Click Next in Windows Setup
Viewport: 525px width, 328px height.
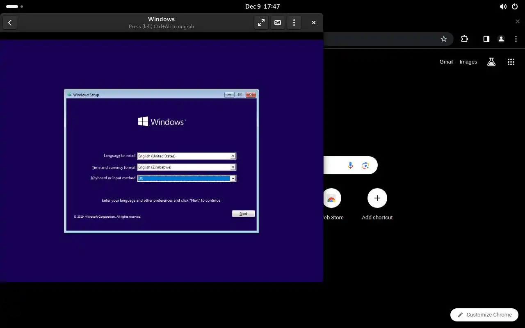243,214
